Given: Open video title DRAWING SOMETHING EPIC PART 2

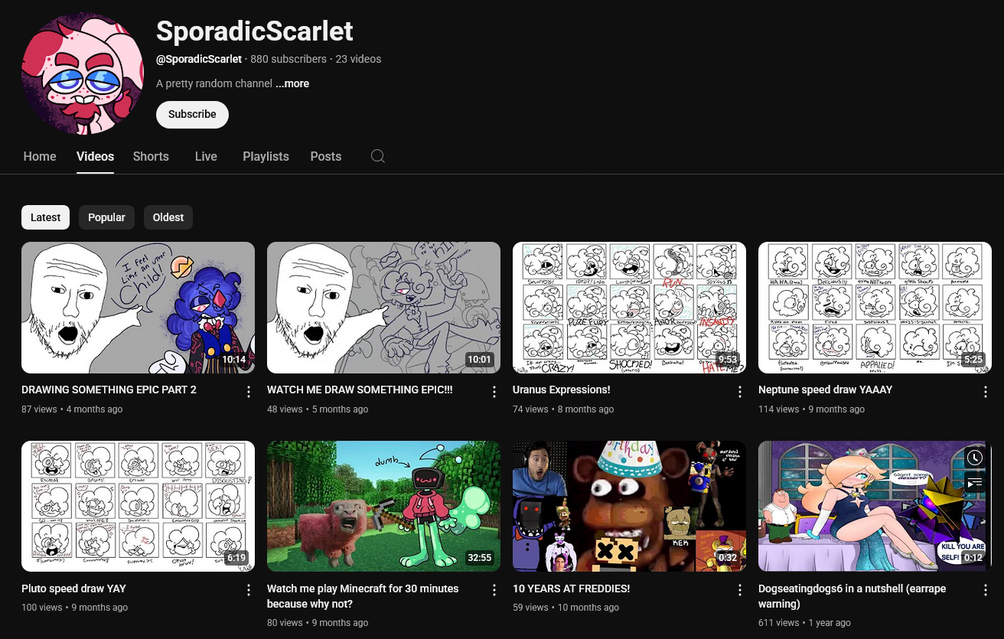Looking at the screenshot, I should pos(109,390).
